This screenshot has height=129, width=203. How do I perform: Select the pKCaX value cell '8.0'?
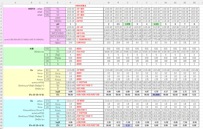coord(47,70)
